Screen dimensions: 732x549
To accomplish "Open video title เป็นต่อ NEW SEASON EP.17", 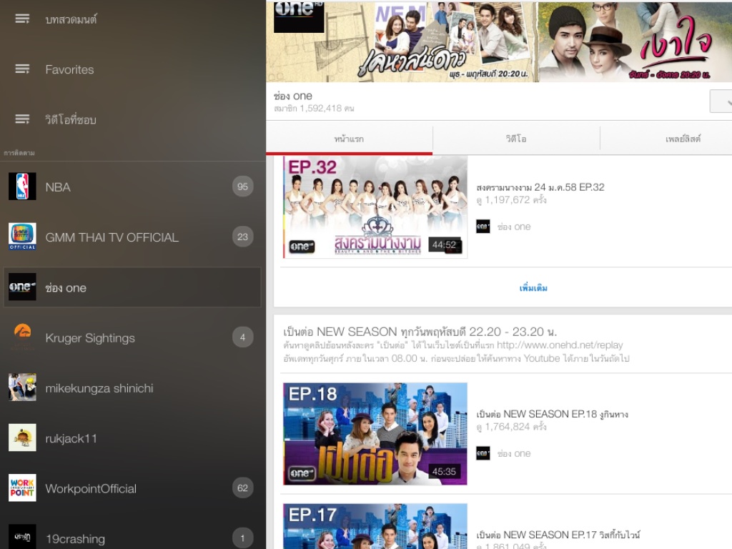I will click(x=558, y=535).
